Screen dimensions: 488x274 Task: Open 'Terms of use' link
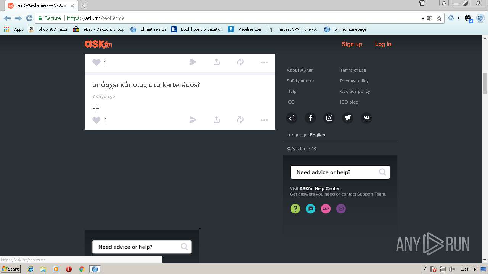pyautogui.click(x=353, y=70)
